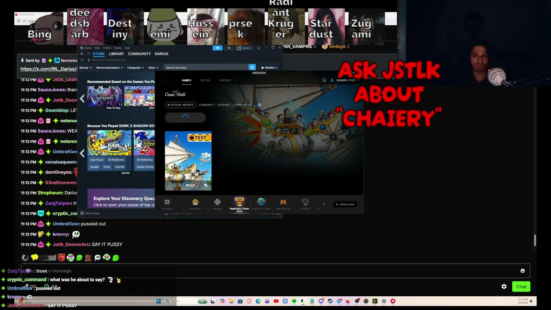Select Vindictus icon in Nexon game bar
The width and height of the screenshot is (551, 310).
click(305, 202)
